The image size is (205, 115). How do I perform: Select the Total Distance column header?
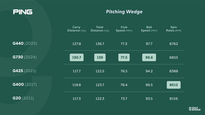tap(100, 29)
